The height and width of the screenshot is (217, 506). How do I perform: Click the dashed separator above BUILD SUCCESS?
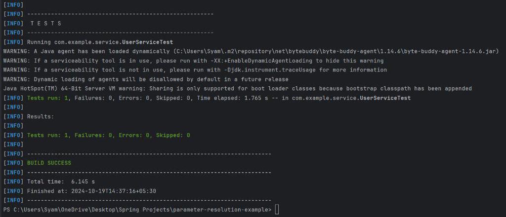(149, 154)
